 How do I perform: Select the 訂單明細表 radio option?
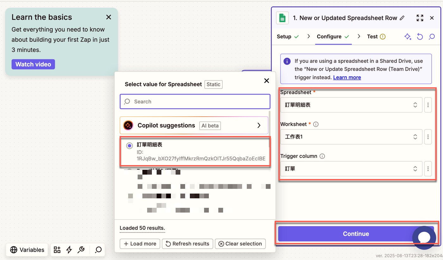tap(129, 146)
